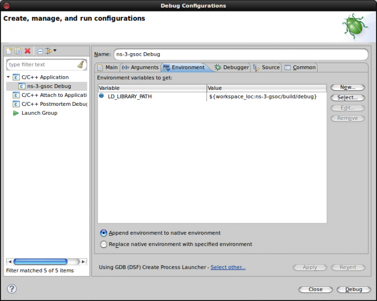Open the filter configurations dropdown arrow

point(55,50)
